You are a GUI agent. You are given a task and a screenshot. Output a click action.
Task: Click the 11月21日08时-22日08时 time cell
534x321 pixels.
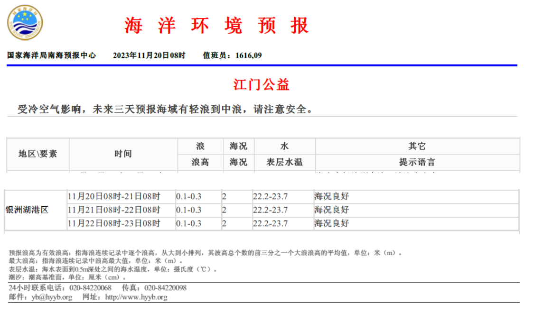pyautogui.click(x=114, y=210)
